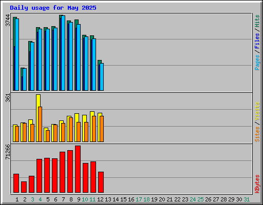The width and height of the screenshot is (263, 205).
Task: Click day 4 on the x-axis
Action: 40,199
